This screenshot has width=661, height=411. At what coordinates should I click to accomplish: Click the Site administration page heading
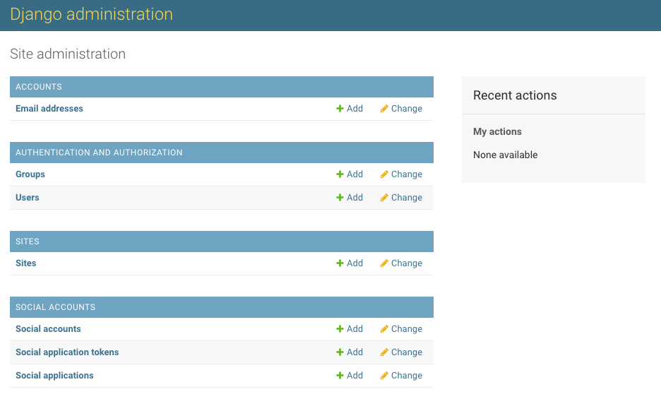pos(68,54)
